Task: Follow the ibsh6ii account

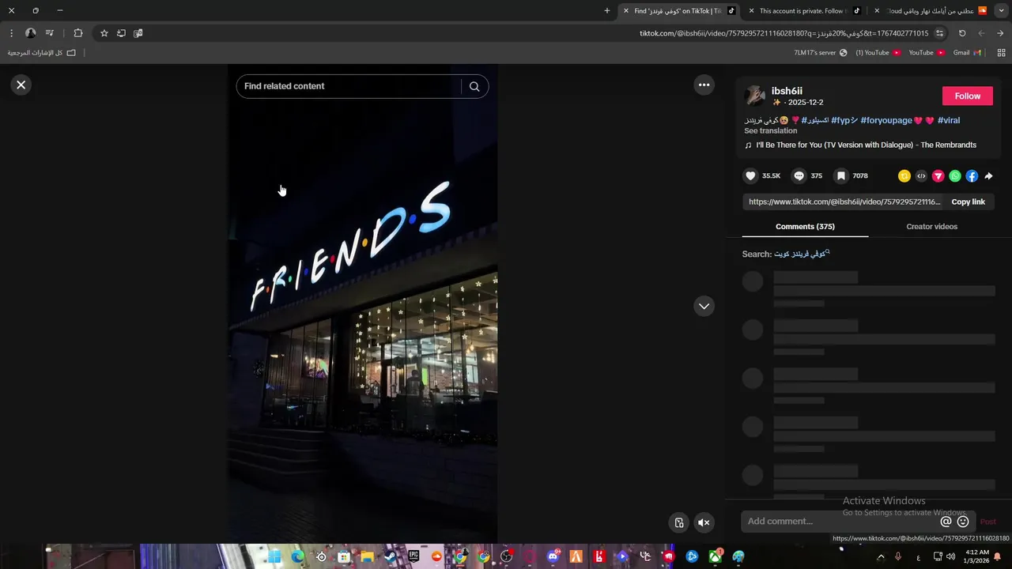Action: 967,96
